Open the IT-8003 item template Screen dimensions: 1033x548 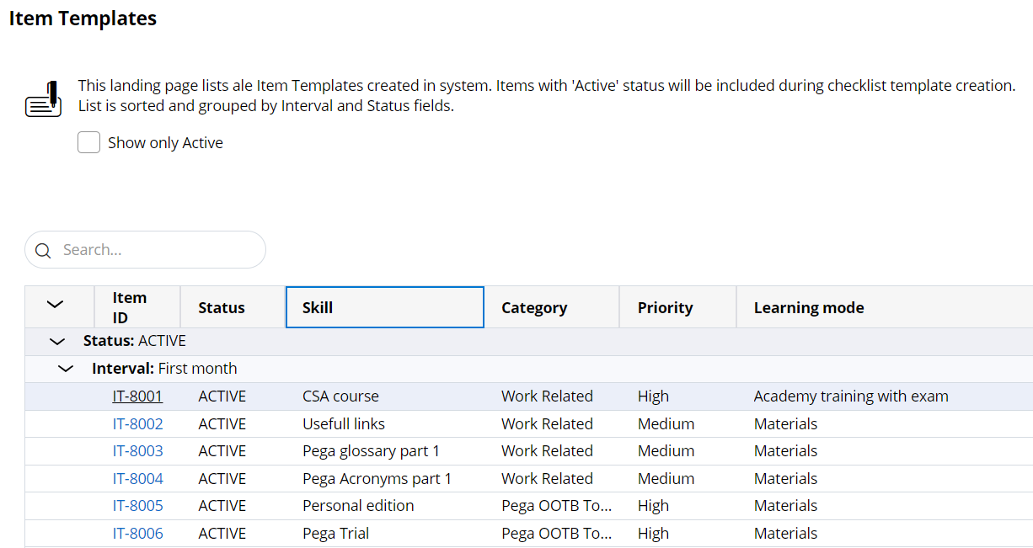pos(137,451)
